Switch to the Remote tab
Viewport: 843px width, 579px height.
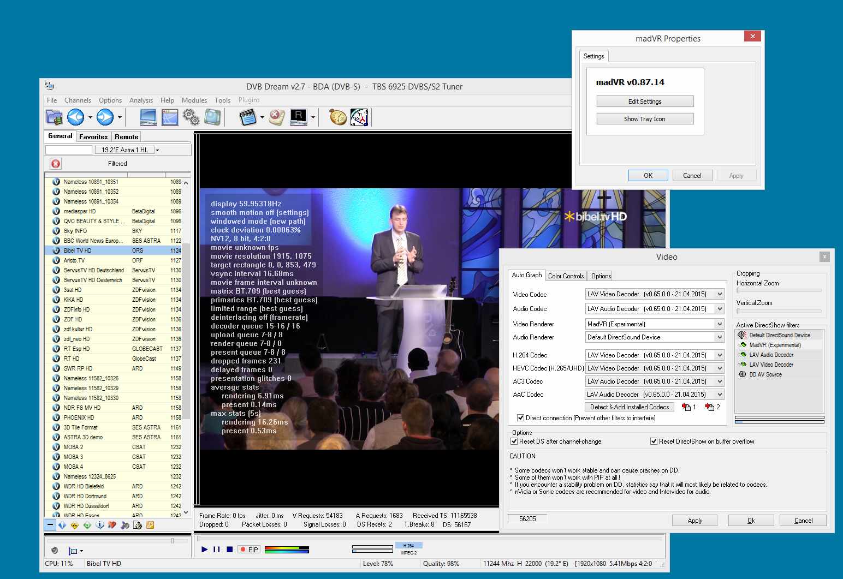(126, 137)
